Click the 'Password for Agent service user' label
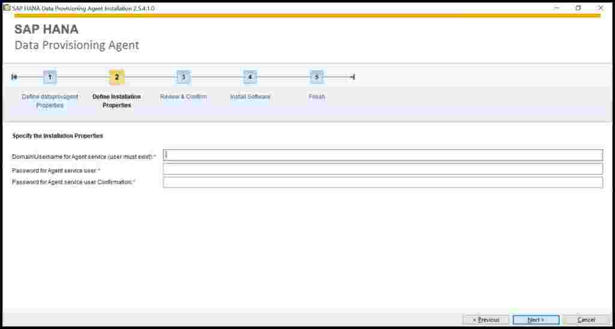Image resolution: width=615 pixels, height=329 pixels. click(x=56, y=170)
